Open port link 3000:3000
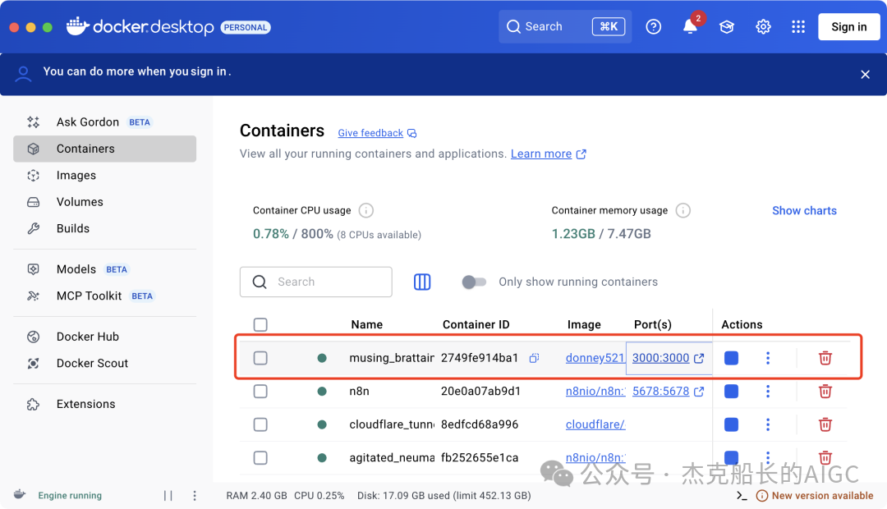 660,358
